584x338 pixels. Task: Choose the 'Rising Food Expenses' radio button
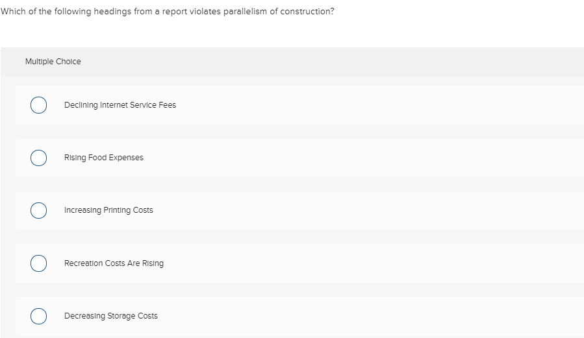pyautogui.click(x=38, y=158)
